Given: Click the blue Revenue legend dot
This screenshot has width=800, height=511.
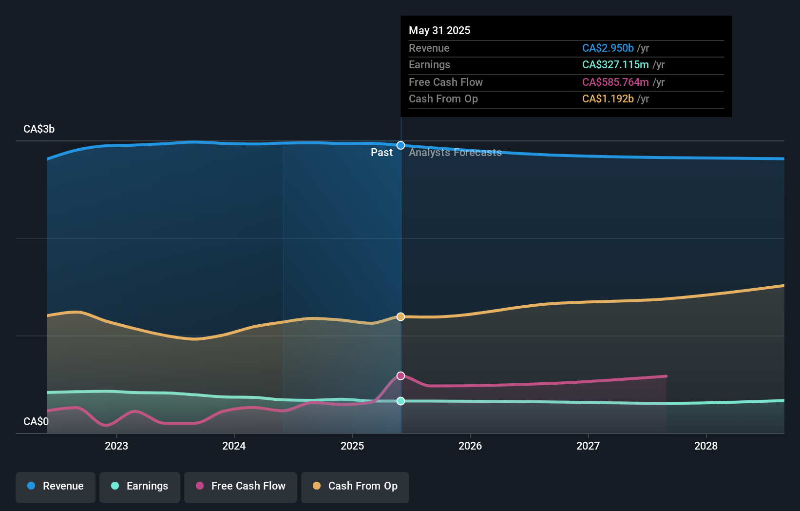Looking at the screenshot, I should pos(32,486).
